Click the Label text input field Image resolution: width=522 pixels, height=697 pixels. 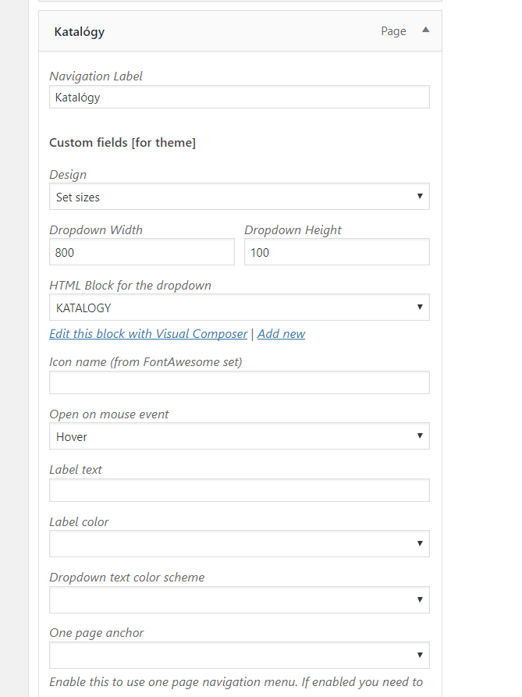tap(239, 490)
